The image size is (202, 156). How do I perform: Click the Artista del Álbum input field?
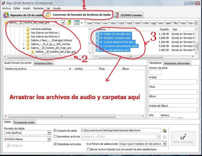click(x=173, y=110)
